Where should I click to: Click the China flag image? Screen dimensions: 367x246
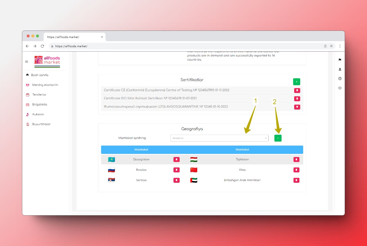pyautogui.click(x=194, y=170)
